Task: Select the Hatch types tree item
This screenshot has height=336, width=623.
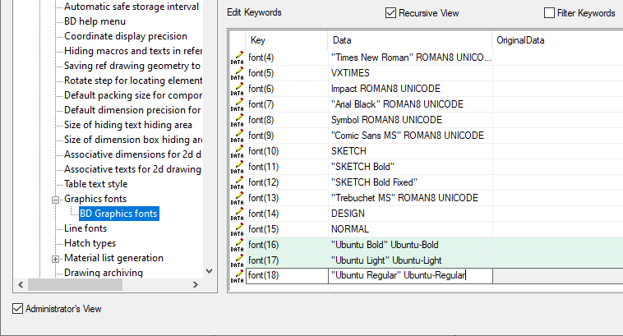Action: coord(90,243)
